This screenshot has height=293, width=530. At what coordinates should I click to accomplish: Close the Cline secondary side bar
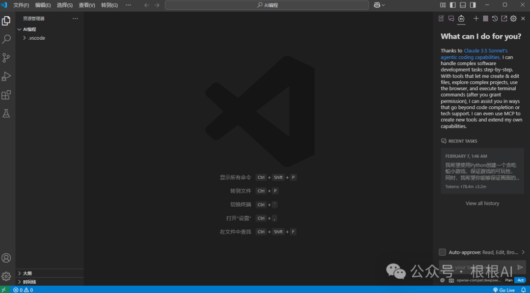click(x=523, y=19)
